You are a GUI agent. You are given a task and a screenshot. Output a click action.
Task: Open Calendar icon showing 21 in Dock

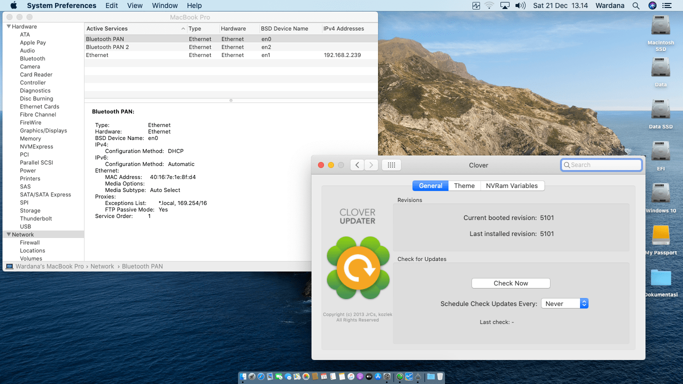(324, 376)
